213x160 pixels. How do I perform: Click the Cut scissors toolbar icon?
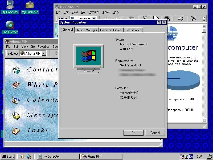[145, 18]
